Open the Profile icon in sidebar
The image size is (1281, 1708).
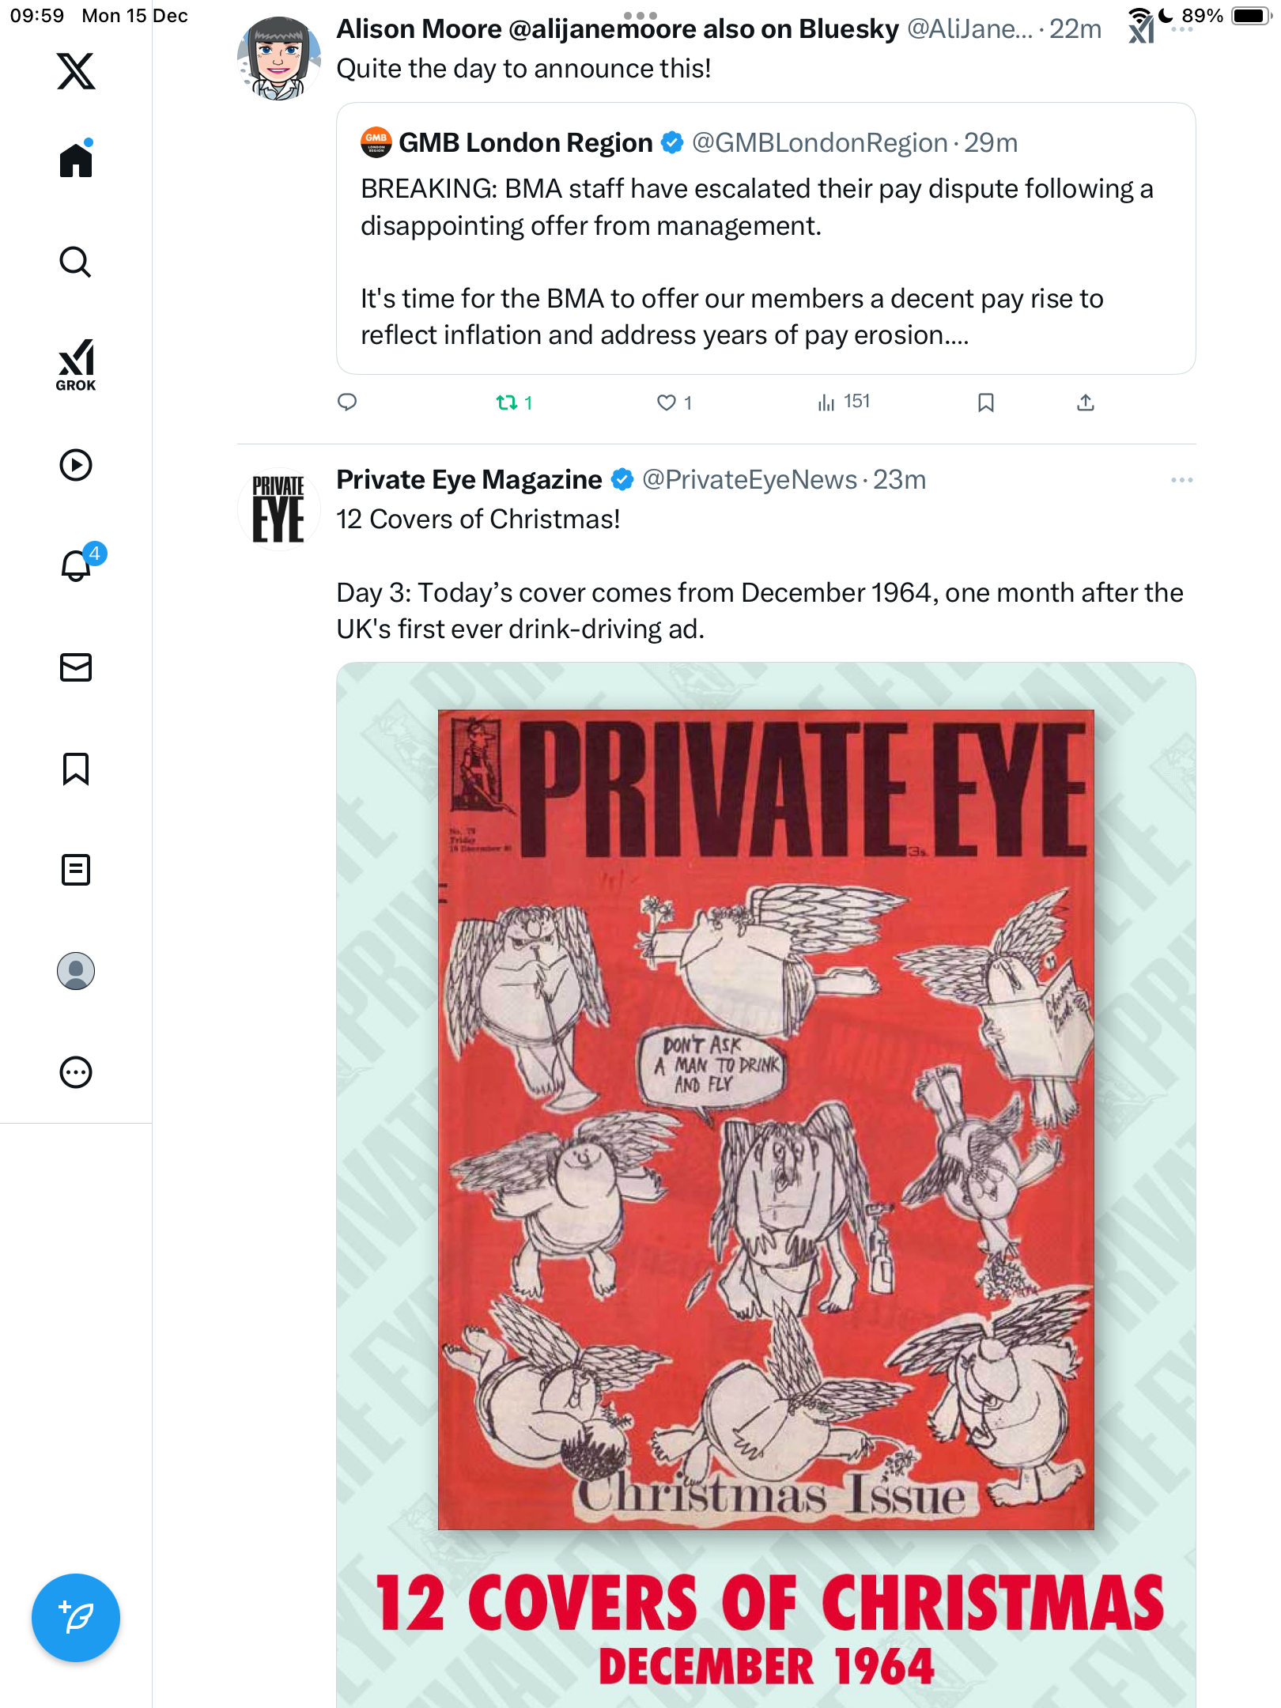[x=76, y=971]
